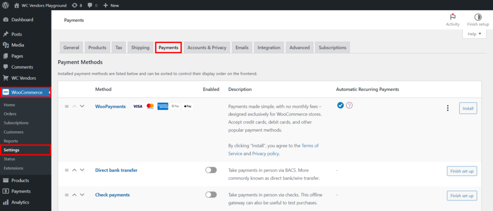
Task: Click the Payments dollar icon in sidebar
Action: (x=6, y=191)
